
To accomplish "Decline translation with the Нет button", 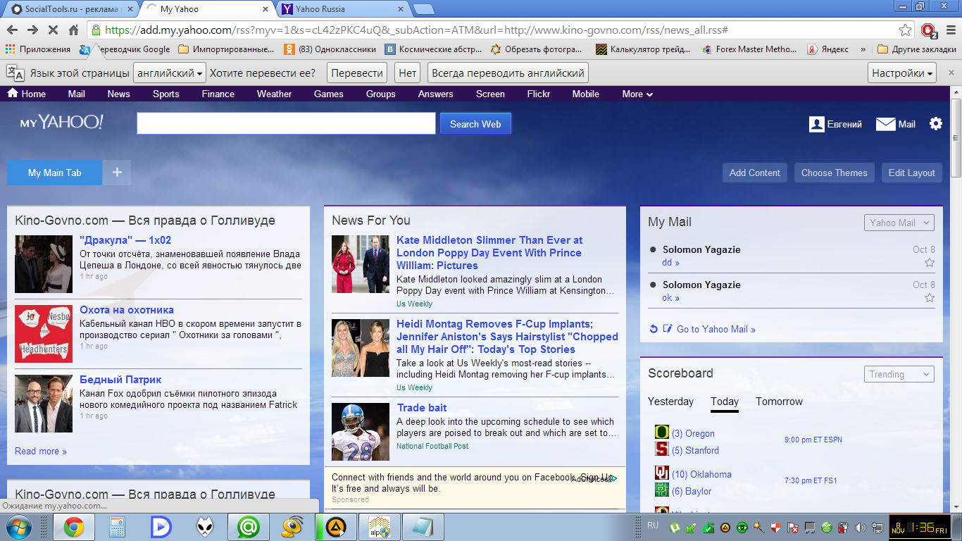I will pos(407,73).
